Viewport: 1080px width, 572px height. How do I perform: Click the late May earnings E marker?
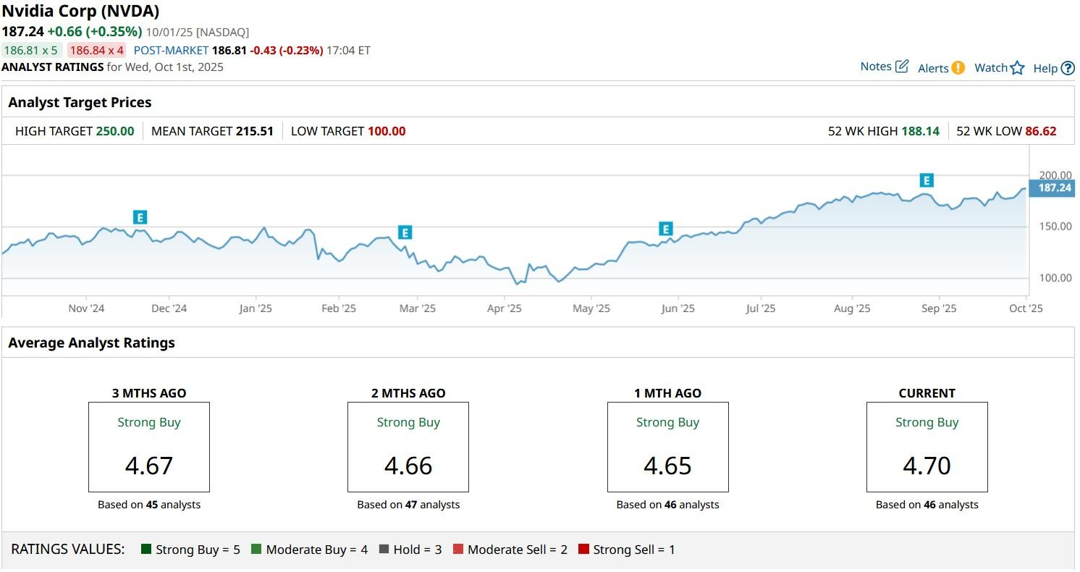point(665,230)
